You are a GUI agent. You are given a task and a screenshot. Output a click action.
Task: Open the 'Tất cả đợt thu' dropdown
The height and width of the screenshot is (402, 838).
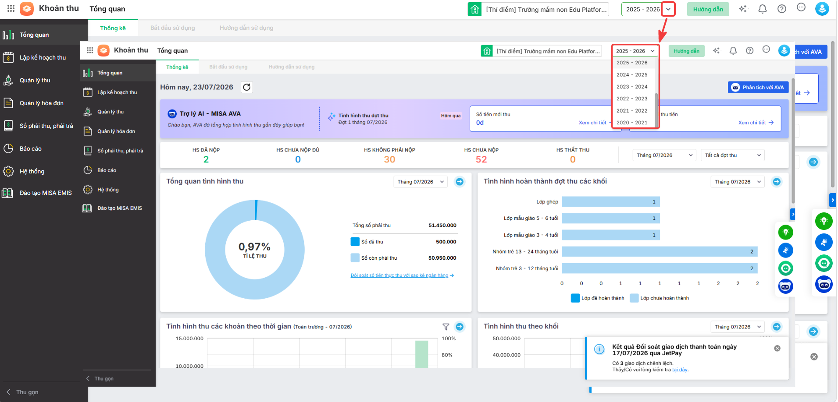coord(732,155)
